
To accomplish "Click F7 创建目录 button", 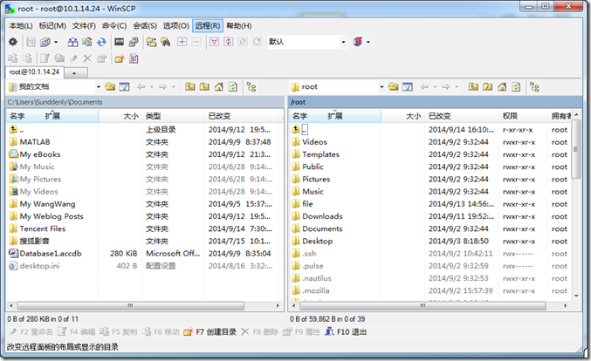I will (x=210, y=331).
